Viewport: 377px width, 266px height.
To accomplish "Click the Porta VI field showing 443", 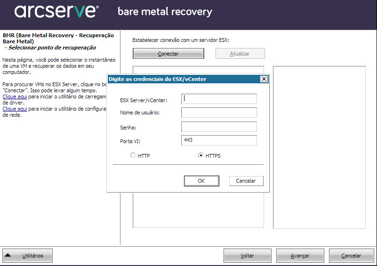I will point(219,140).
